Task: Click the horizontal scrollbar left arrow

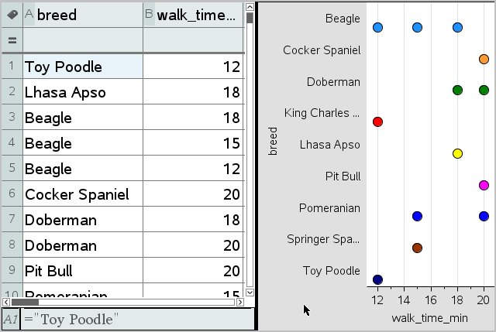Action: [6, 302]
